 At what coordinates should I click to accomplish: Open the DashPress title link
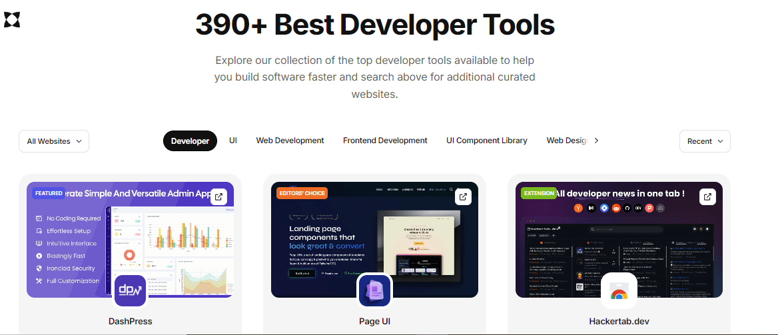pyautogui.click(x=131, y=321)
